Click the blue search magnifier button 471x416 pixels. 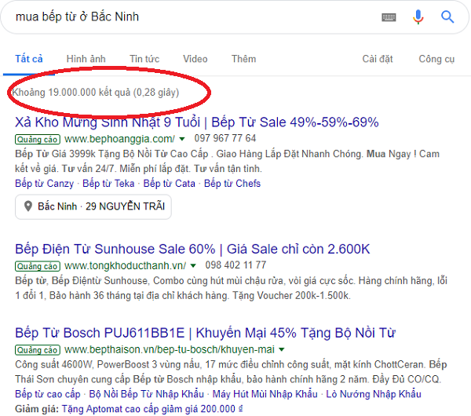tap(447, 16)
